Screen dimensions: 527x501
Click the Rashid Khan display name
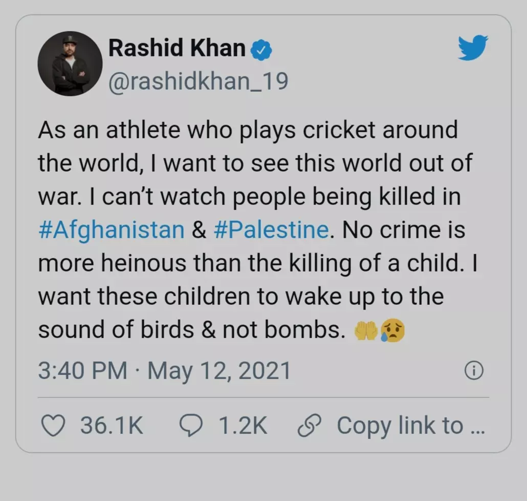[x=178, y=48]
